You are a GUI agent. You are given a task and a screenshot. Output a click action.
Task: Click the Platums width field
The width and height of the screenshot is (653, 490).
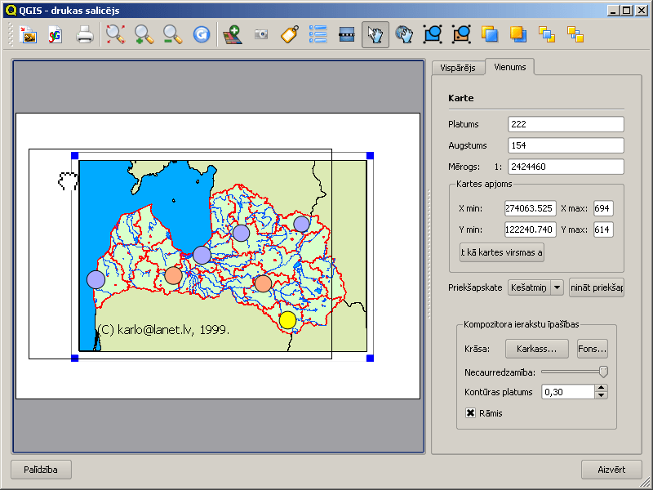[x=566, y=124]
